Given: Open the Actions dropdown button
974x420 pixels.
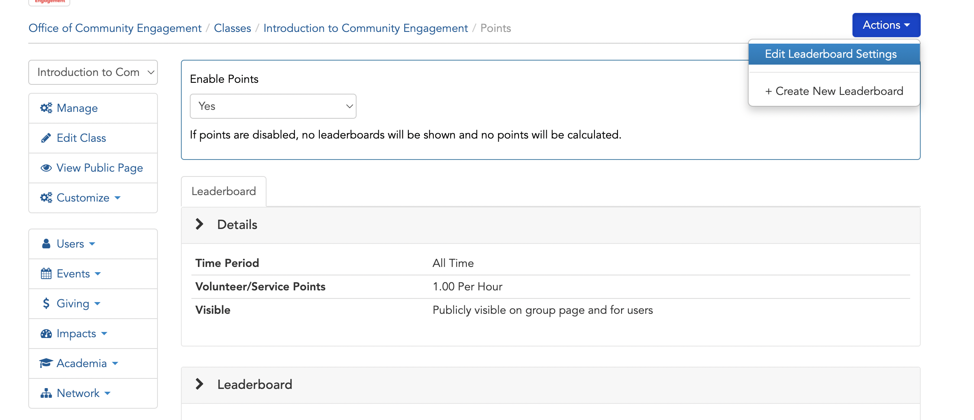Looking at the screenshot, I should pyautogui.click(x=886, y=25).
